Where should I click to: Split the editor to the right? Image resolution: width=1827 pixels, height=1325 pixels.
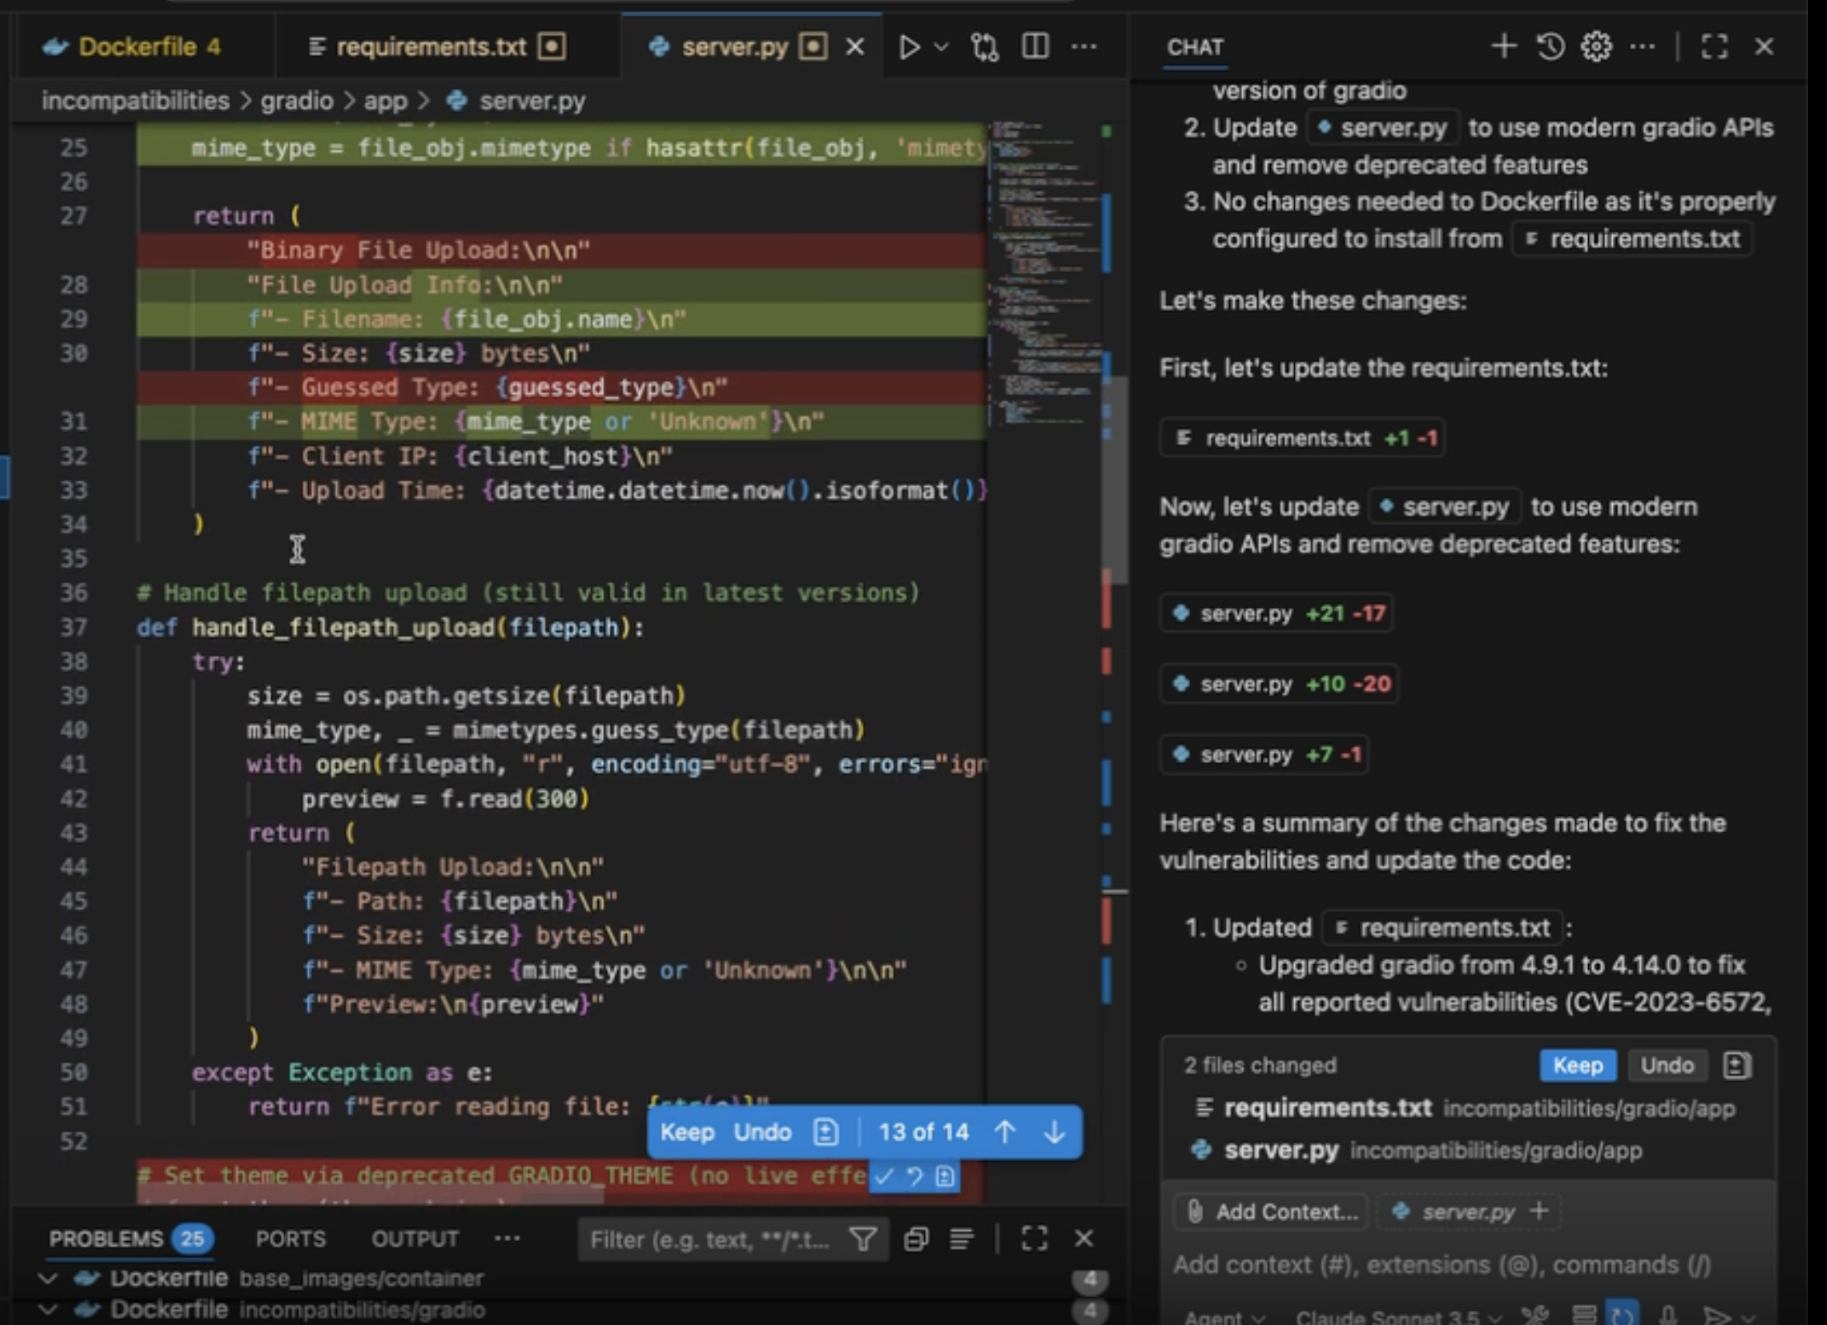[x=1035, y=47]
